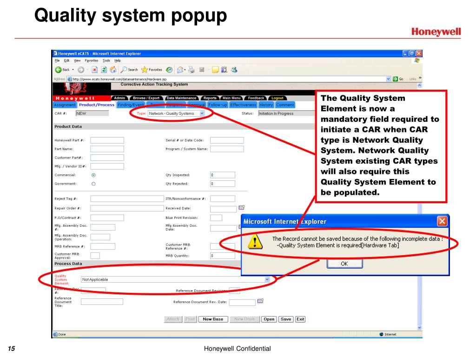The height and width of the screenshot is (357, 476).
Task: Open the File menu
Action: tap(57, 61)
